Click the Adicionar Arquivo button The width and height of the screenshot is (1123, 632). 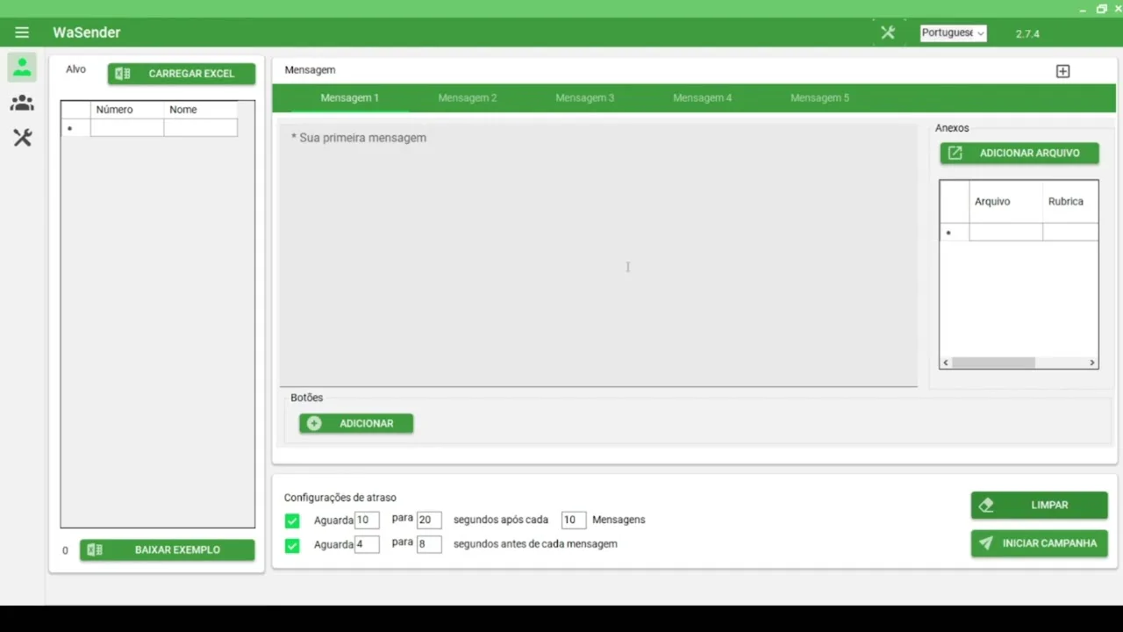click(x=1019, y=153)
